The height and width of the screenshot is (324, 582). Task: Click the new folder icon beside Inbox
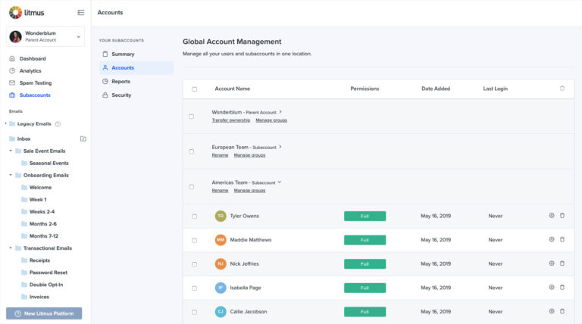(x=83, y=139)
